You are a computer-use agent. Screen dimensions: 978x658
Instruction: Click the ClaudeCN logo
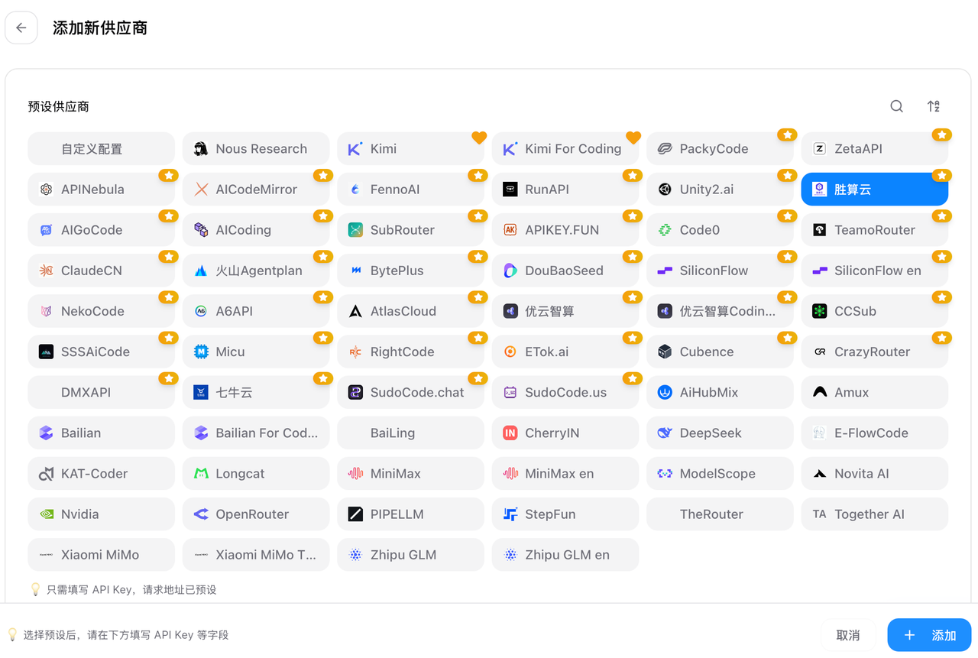(47, 271)
